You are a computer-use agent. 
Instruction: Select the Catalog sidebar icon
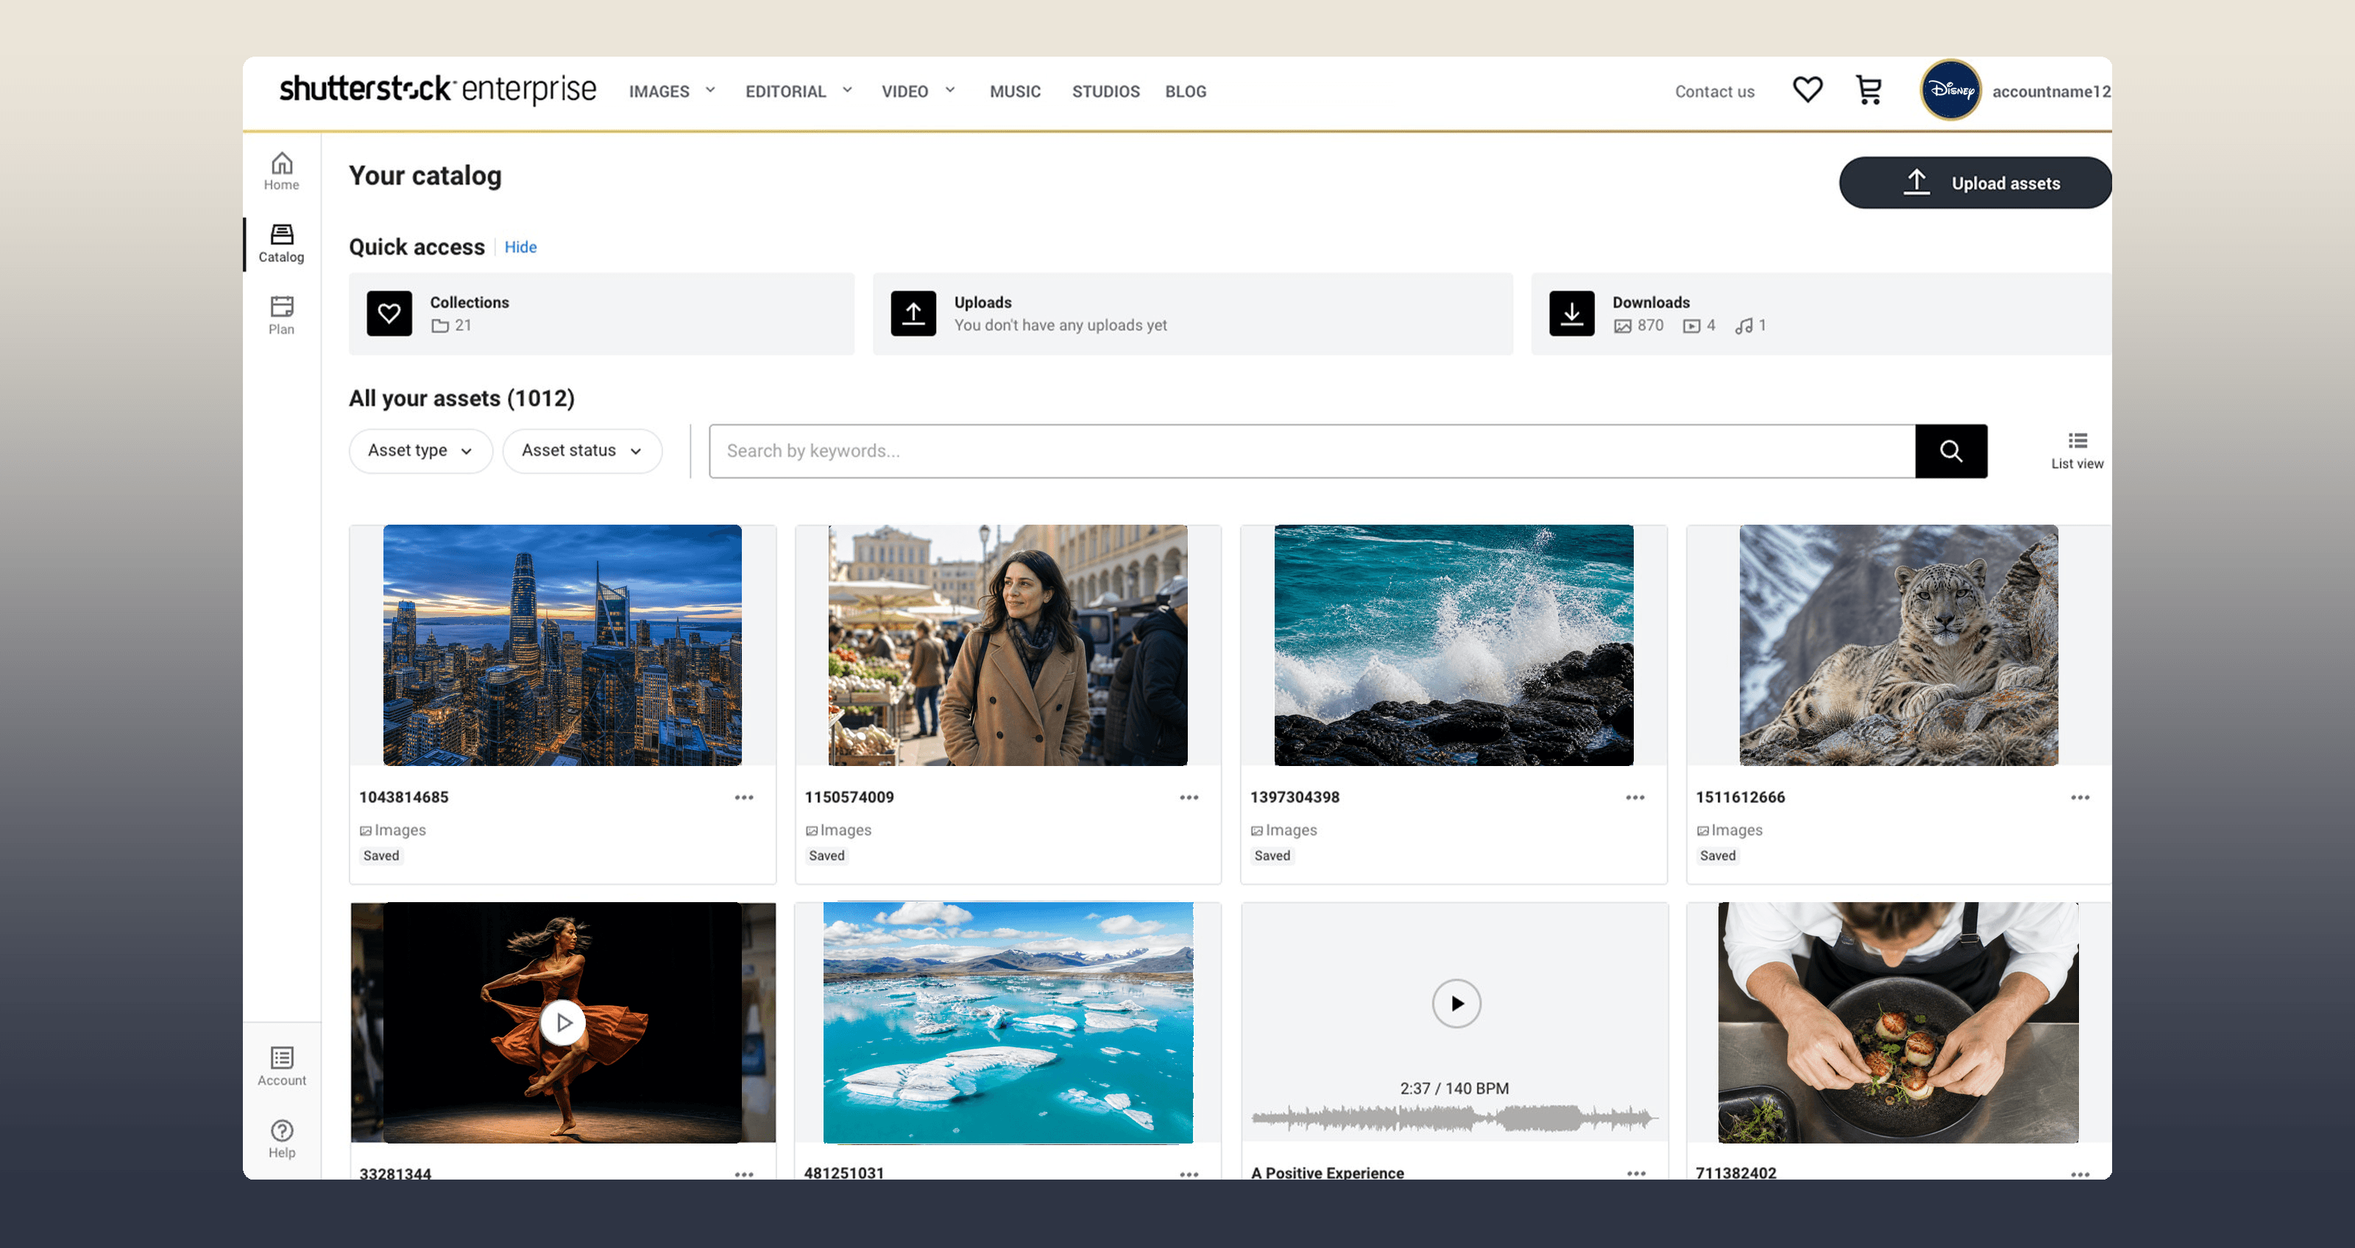(282, 244)
